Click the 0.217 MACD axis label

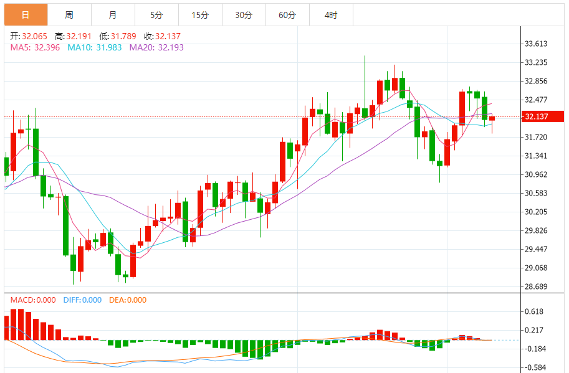click(534, 330)
